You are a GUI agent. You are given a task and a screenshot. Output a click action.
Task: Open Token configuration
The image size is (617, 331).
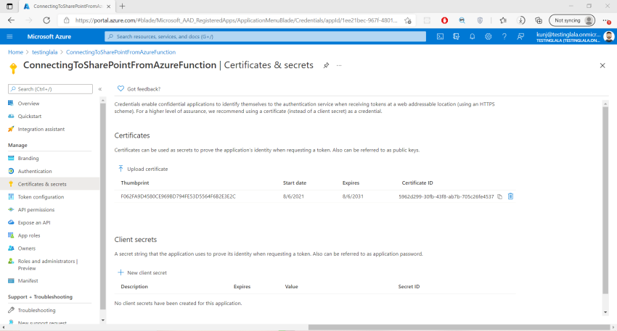coord(41,197)
